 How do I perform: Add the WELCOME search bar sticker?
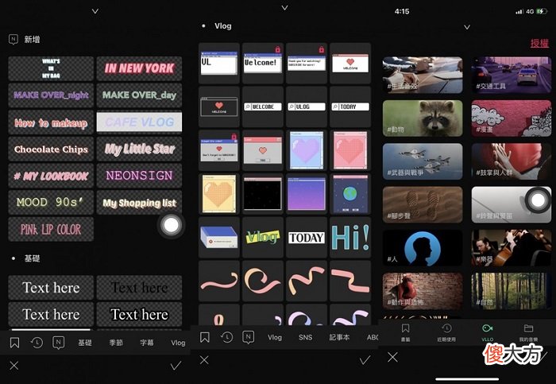[x=263, y=107]
